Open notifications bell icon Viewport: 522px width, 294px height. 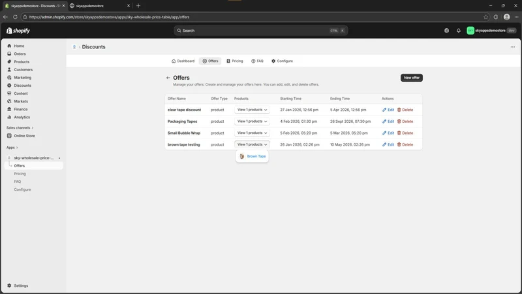tap(459, 31)
